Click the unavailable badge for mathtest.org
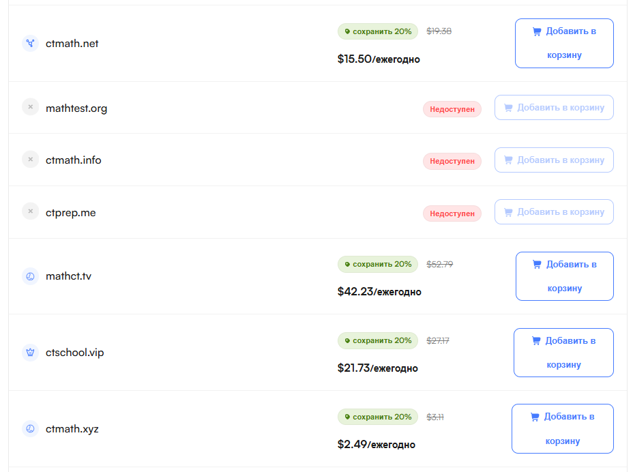The width and height of the screenshot is (633, 472). pos(452,109)
